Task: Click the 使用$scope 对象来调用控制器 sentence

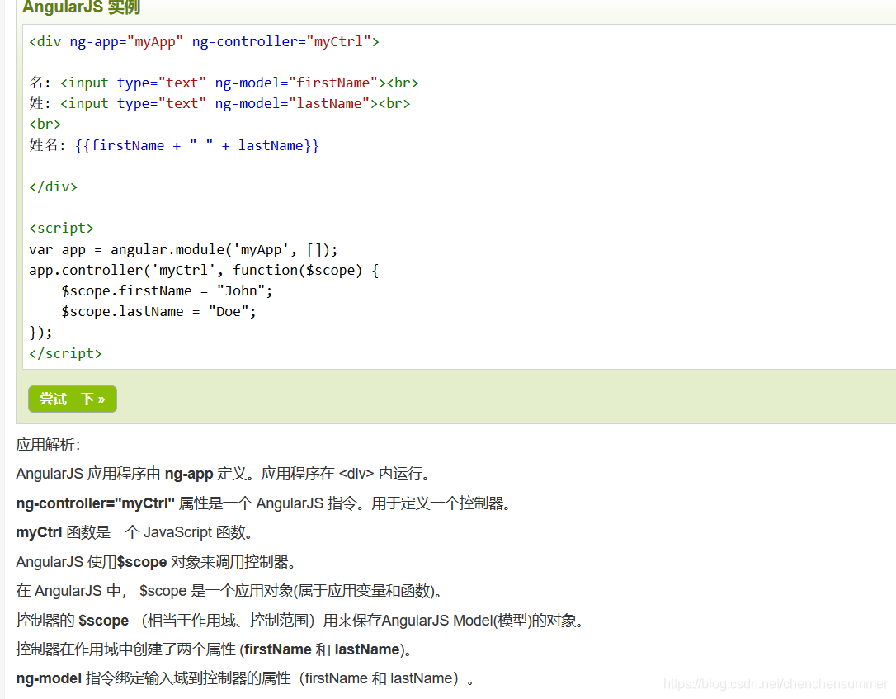Action: tap(156, 562)
